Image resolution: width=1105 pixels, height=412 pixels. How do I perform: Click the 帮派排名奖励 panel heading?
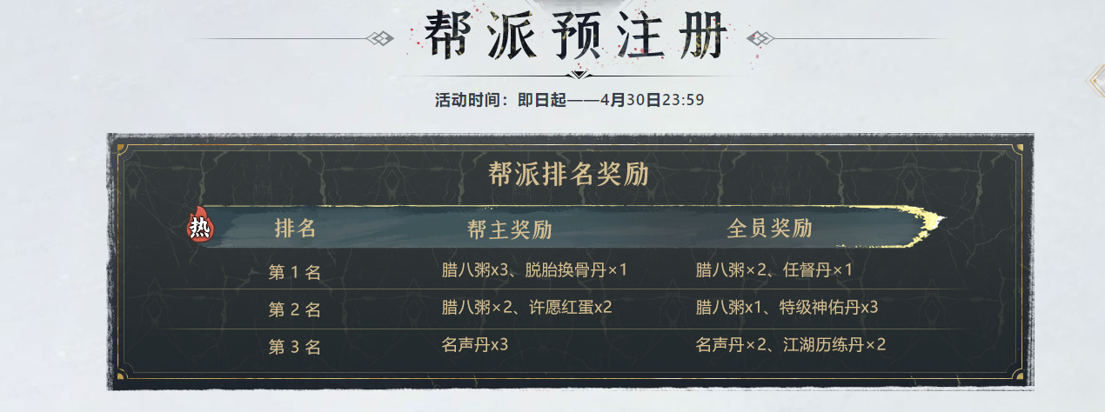(569, 174)
